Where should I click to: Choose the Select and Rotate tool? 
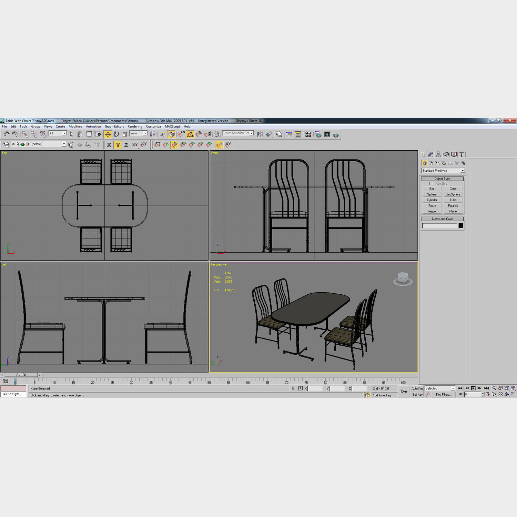(x=116, y=134)
